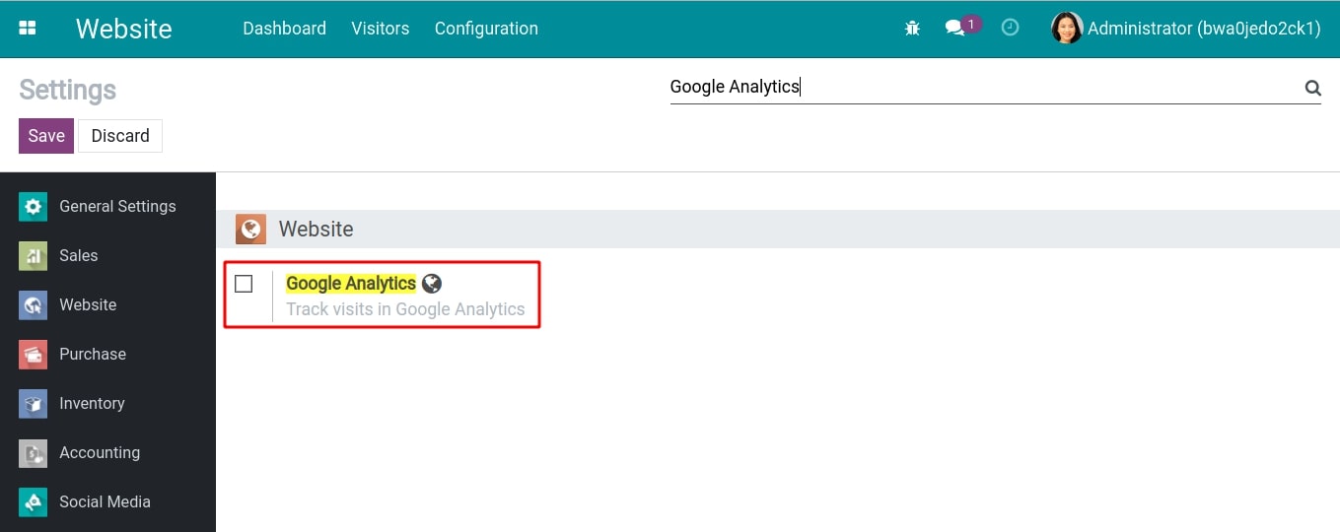The height and width of the screenshot is (532, 1340).
Task: Open the Administrator user menu
Action: click(x=1186, y=29)
